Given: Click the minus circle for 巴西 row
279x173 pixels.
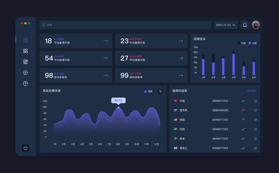Looking at the screenshot, I should (256, 129).
